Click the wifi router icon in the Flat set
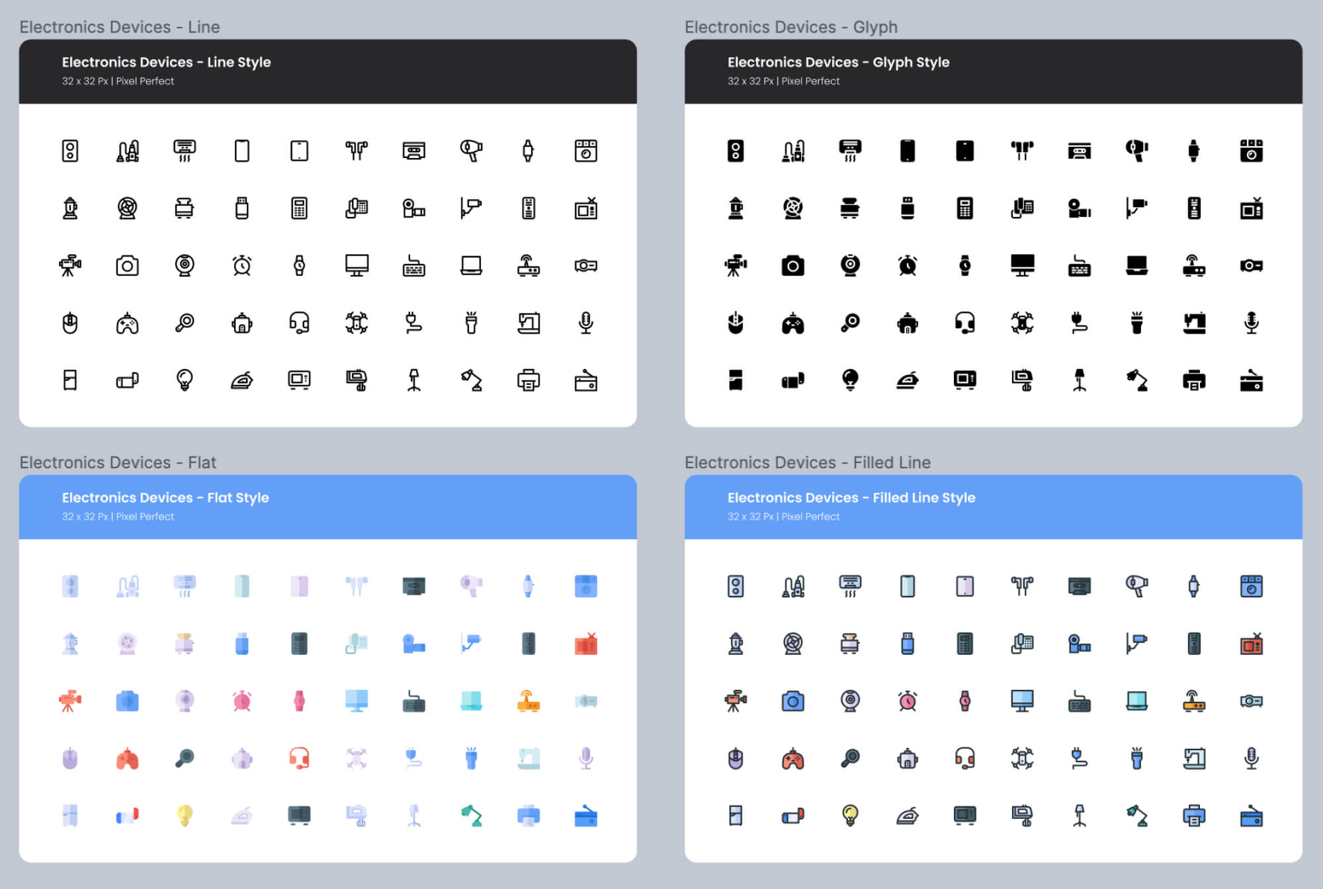The image size is (1323, 889). tap(529, 701)
